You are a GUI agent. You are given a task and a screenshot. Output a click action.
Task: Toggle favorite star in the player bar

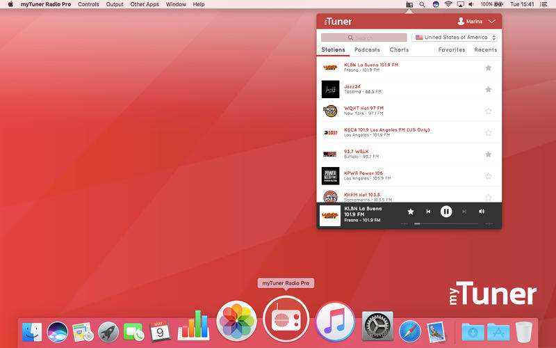[x=411, y=212]
